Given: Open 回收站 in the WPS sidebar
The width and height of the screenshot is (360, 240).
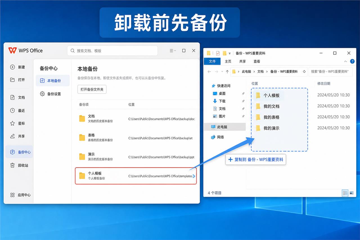Looking at the screenshot, I should 19,165.
